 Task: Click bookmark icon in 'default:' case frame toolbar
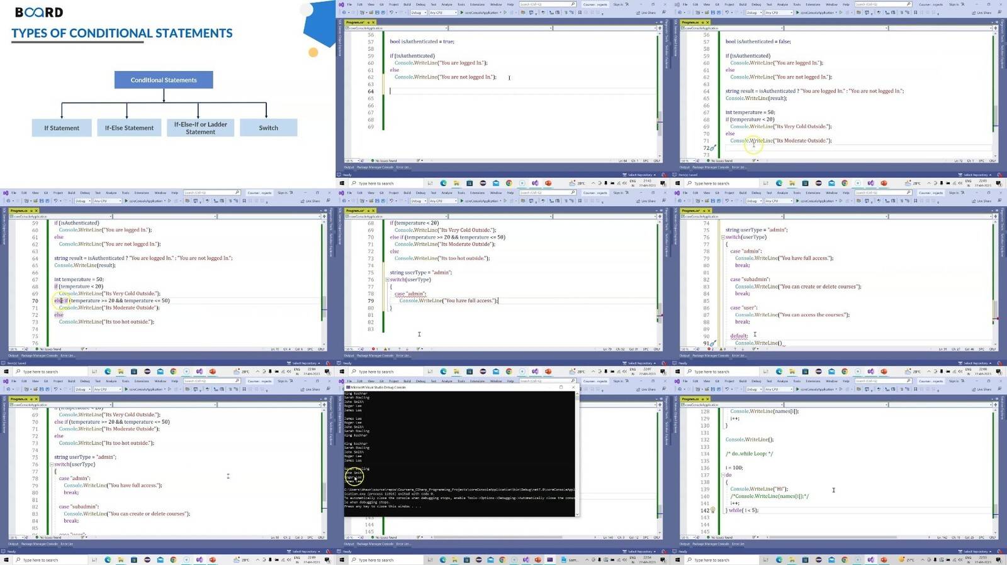pos(915,201)
